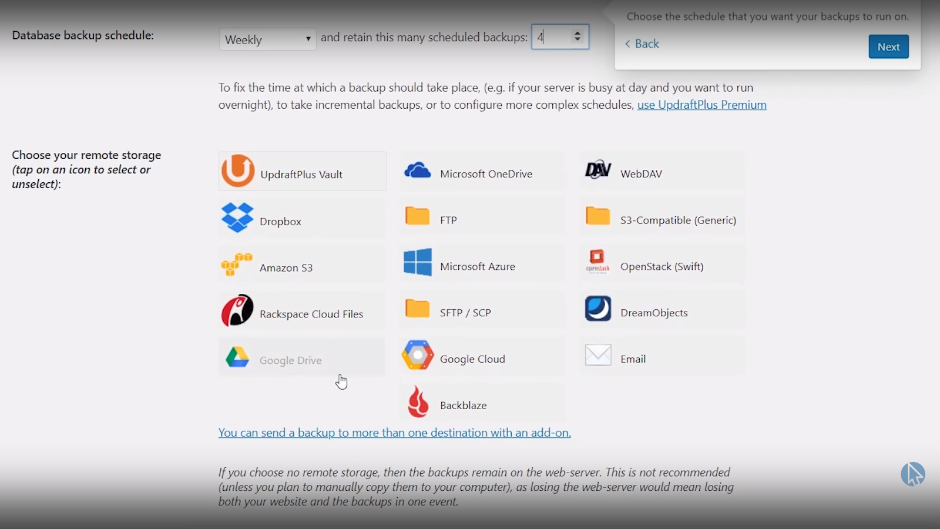Click the S3-Compatible (Generic) label text
Screen dimensions: 940x529
click(679, 220)
